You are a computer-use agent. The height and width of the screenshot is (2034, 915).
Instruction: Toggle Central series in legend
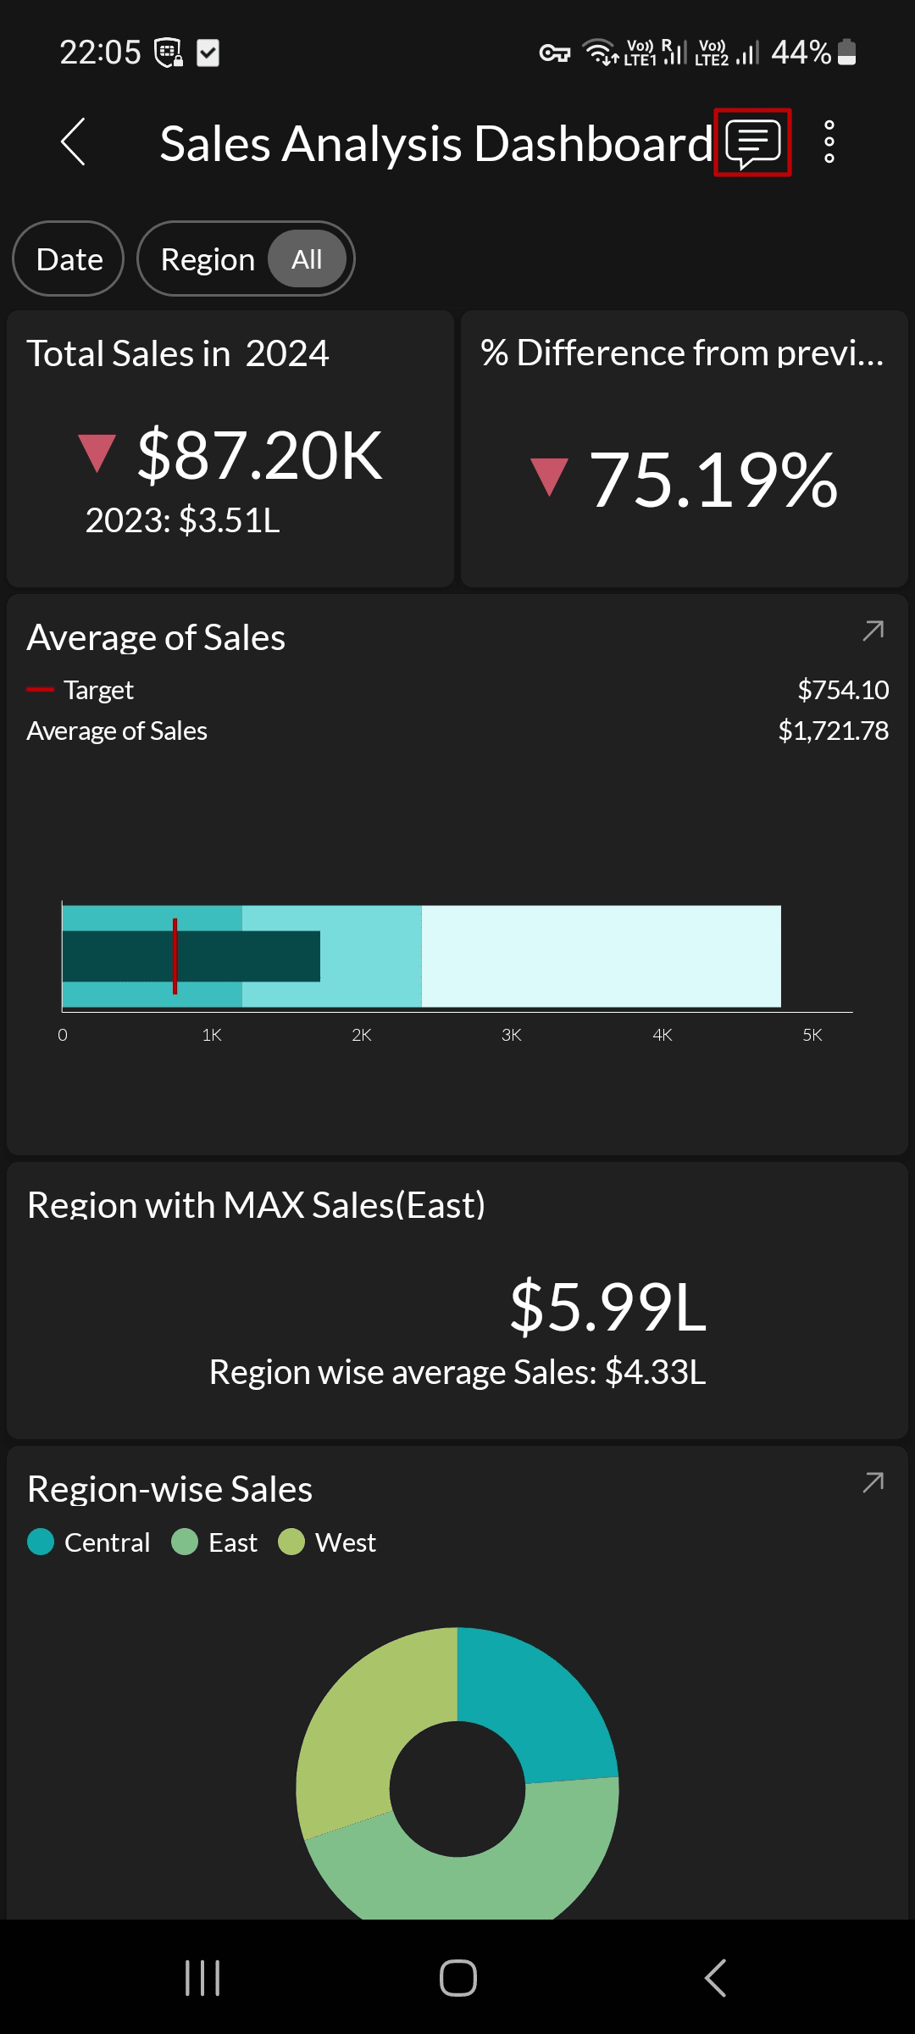pyautogui.click(x=89, y=1542)
